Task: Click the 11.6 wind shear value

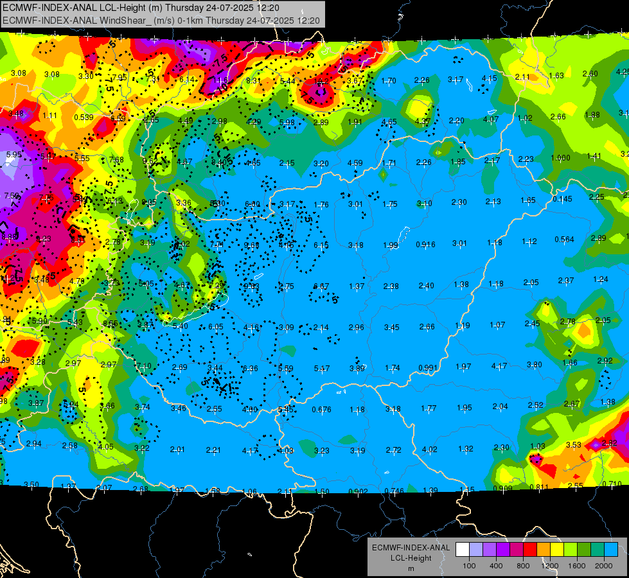Action: tap(220, 81)
